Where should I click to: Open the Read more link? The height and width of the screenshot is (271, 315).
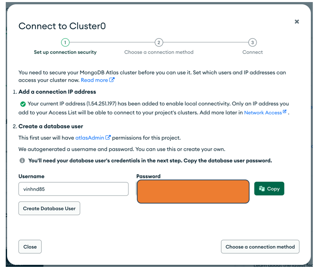point(94,80)
